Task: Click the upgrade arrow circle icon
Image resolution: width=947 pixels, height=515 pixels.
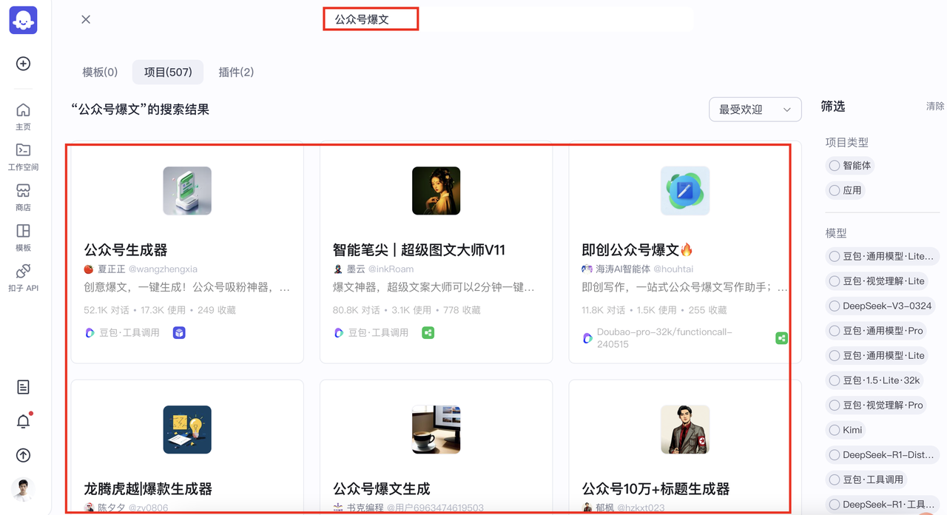Action: (23, 455)
